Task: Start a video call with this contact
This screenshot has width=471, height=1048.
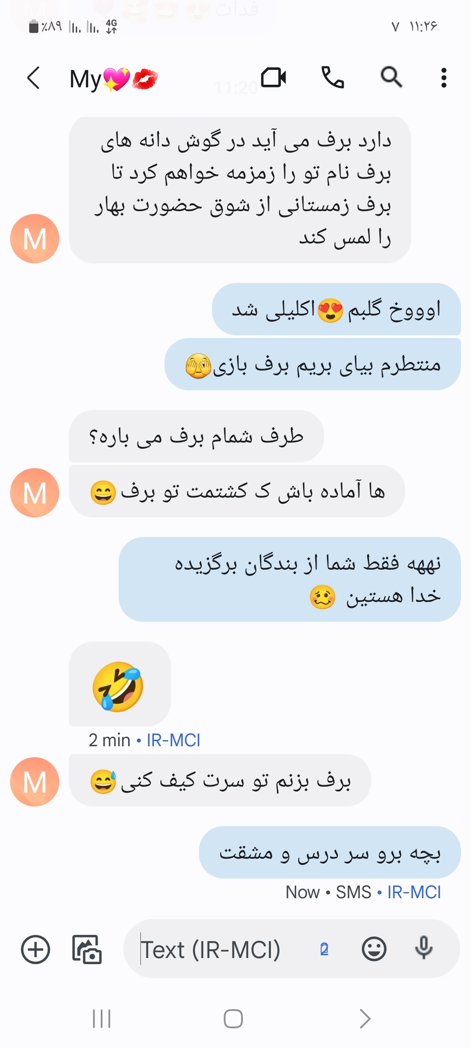Action: (273, 78)
